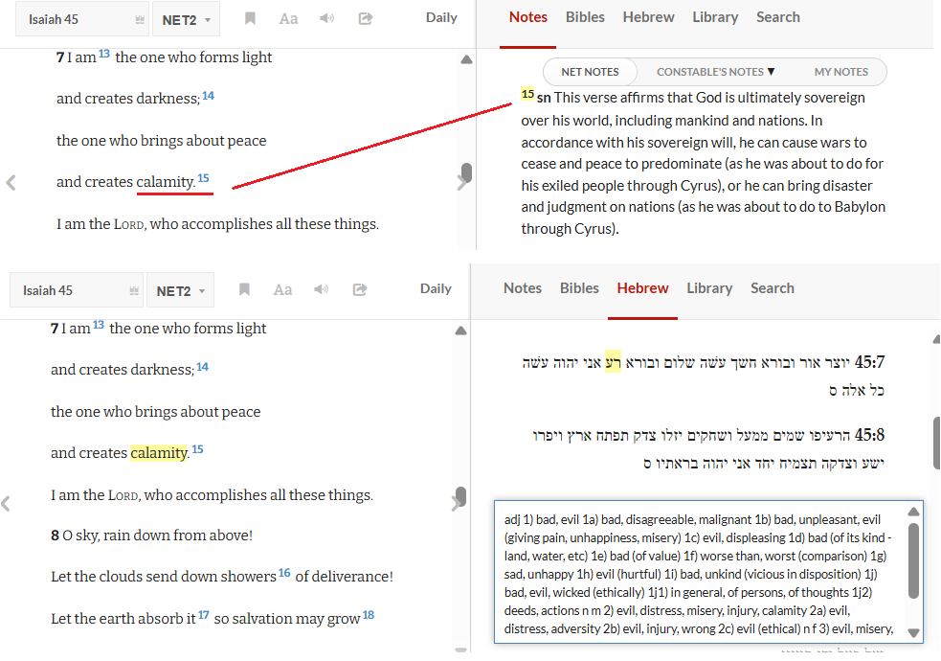Open the NET2 translation dropdown in the upper toolbar
Image resolution: width=941 pixels, height=661 pixels.
pos(186,20)
